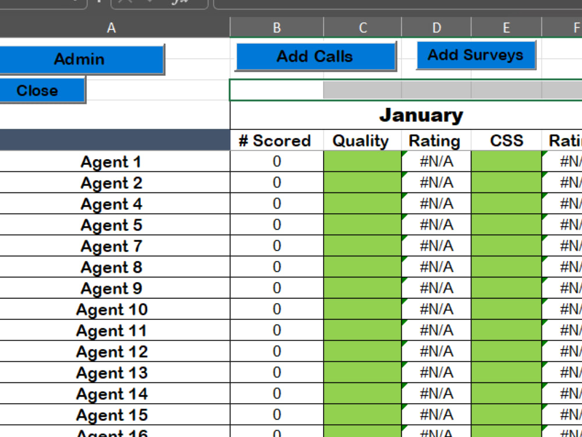Click Agent 13's #N/A Rating in column D

click(436, 372)
